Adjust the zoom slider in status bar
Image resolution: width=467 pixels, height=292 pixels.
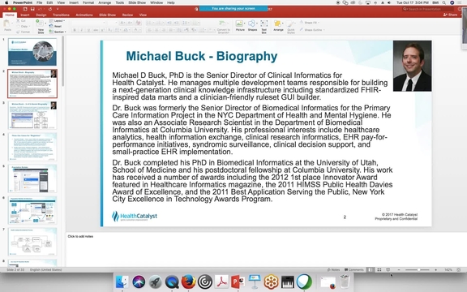point(418,269)
